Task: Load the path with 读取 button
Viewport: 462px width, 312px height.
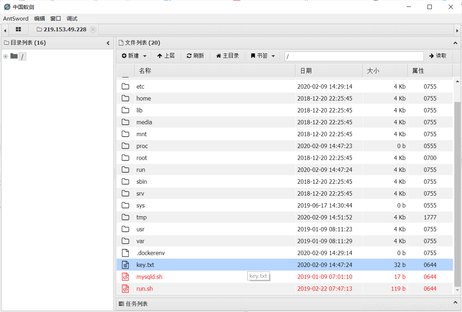Action: point(438,56)
